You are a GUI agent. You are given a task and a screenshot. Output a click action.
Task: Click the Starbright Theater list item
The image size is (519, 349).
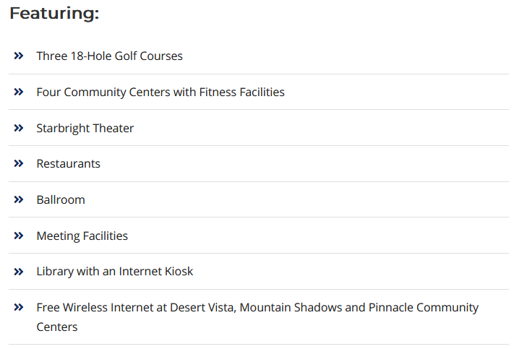click(x=85, y=128)
